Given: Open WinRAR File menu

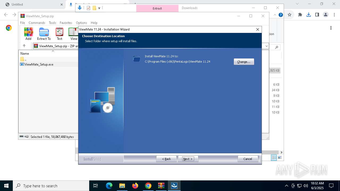Looking at the screenshot, I should pos(23,23).
